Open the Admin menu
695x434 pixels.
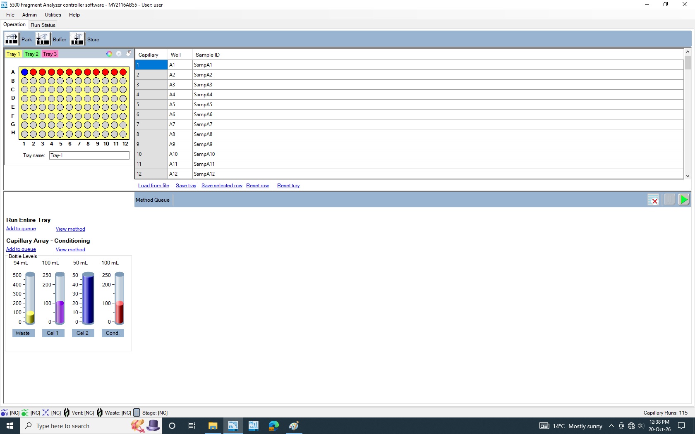point(29,15)
